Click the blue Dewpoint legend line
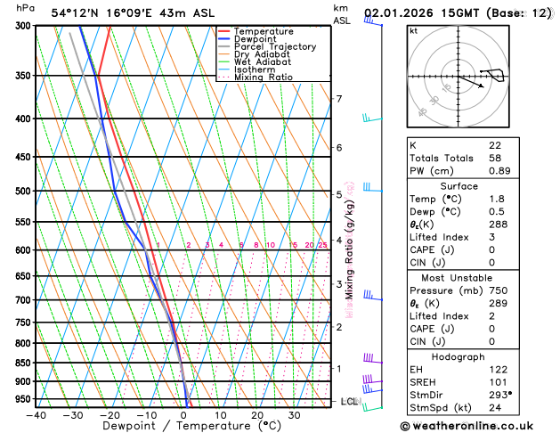Viewport: 560px width, 433px height. coord(224,38)
